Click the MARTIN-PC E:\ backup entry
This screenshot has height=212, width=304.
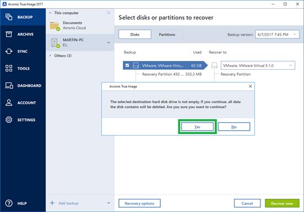point(80,42)
